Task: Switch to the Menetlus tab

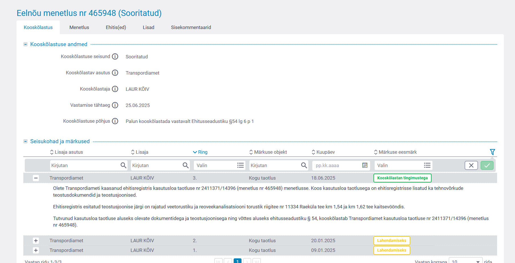Action: click(79, 27)
